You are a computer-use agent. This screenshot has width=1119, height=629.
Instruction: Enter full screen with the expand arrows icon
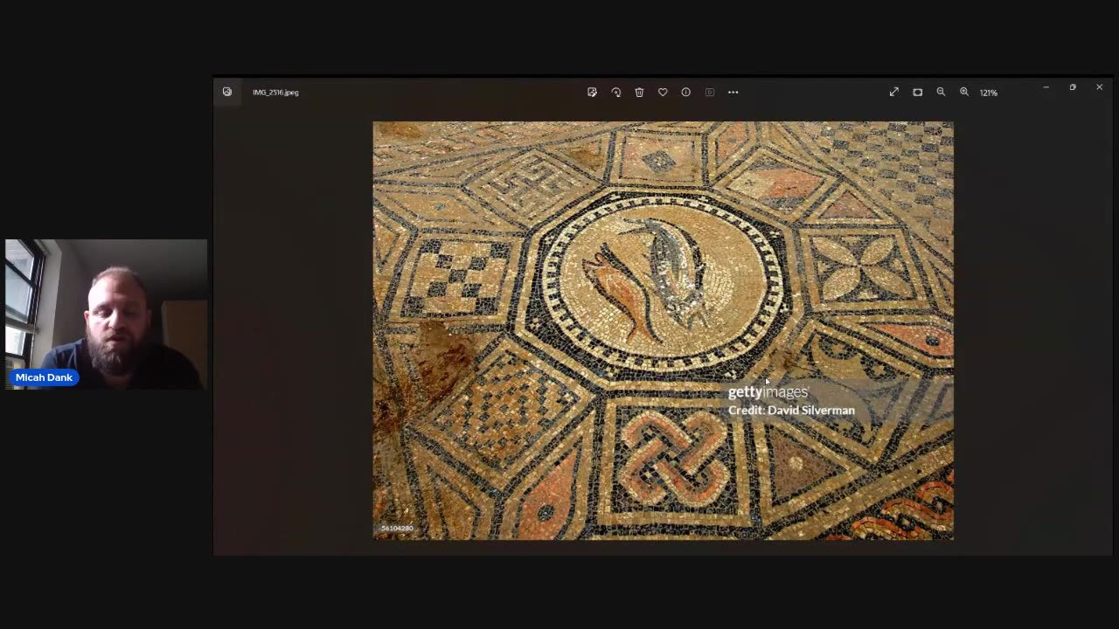[894, 92]
